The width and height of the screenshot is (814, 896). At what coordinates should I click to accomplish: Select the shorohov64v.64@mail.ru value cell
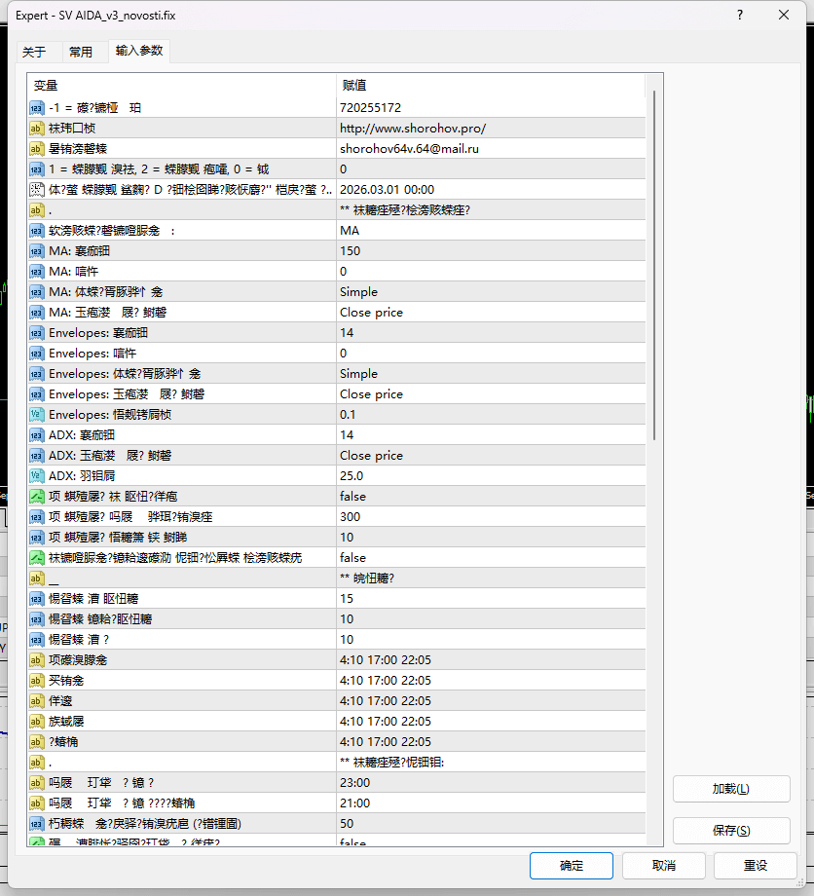[x=492, y=149]
